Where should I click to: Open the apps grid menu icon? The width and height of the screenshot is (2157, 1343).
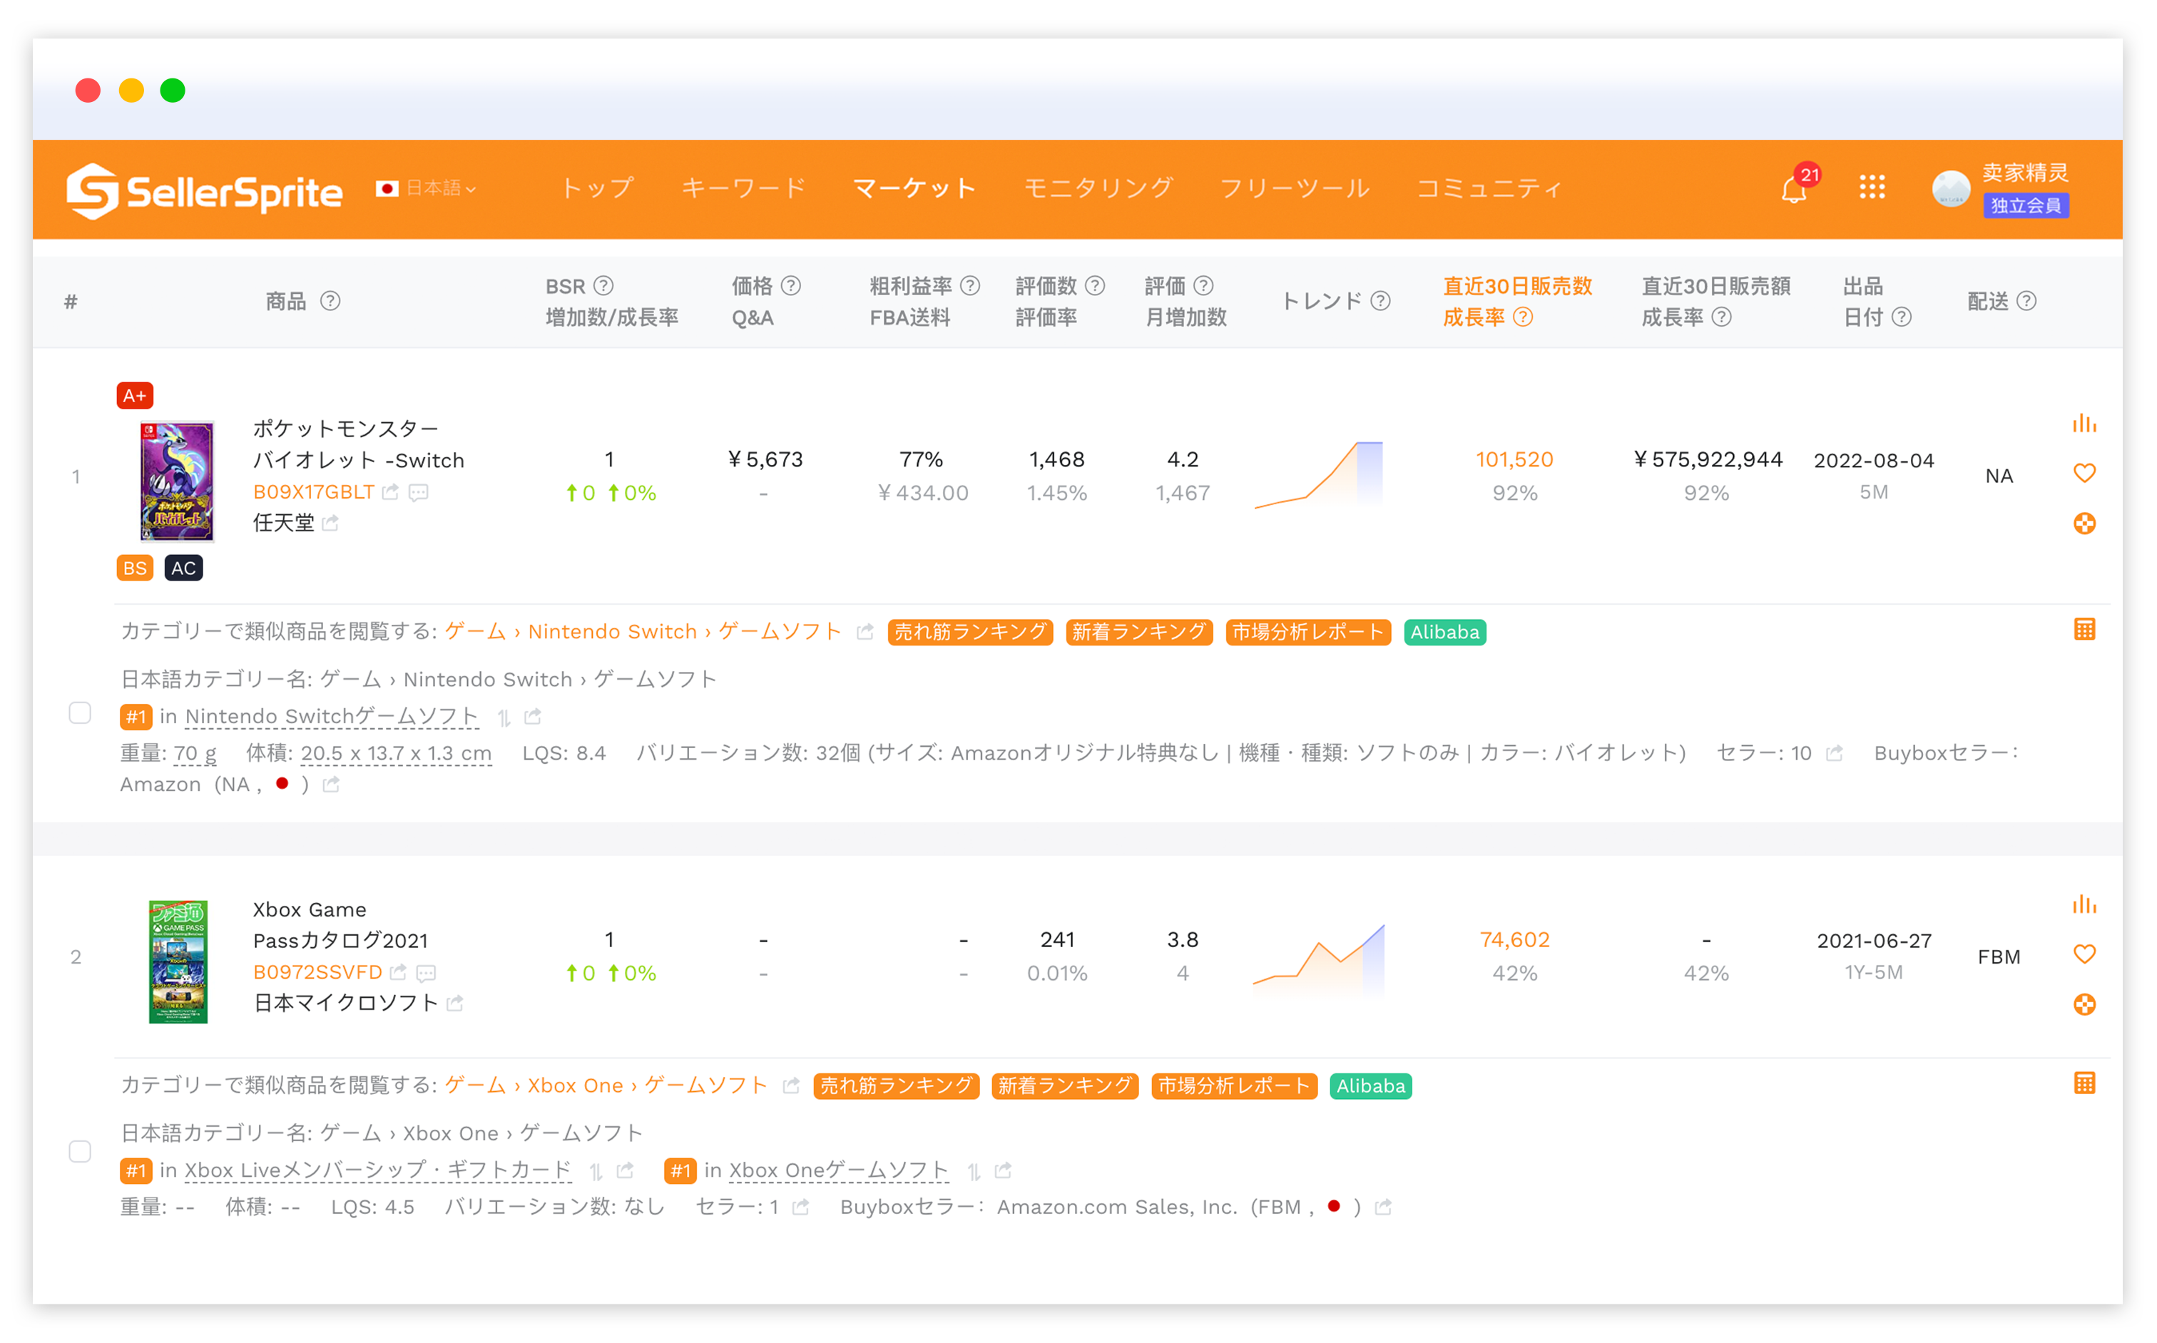pos(1872,188)
